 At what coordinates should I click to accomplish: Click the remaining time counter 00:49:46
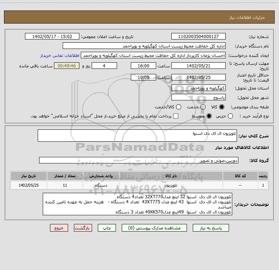tap(67, 66)
